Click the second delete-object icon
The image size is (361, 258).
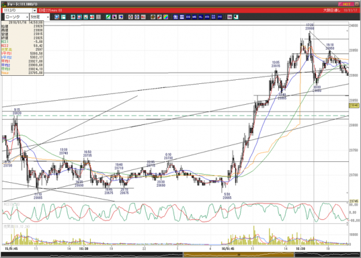(137, 17)
